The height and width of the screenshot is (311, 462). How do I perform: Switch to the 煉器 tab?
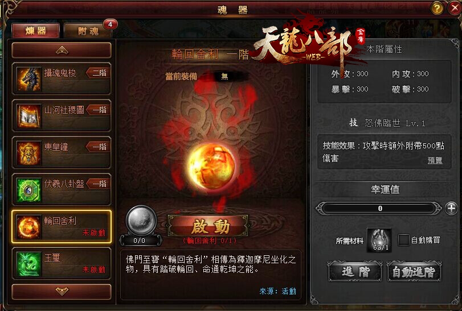36,31
